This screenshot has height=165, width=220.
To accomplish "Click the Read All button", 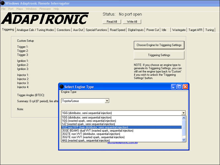I will [x=112, y=22].
